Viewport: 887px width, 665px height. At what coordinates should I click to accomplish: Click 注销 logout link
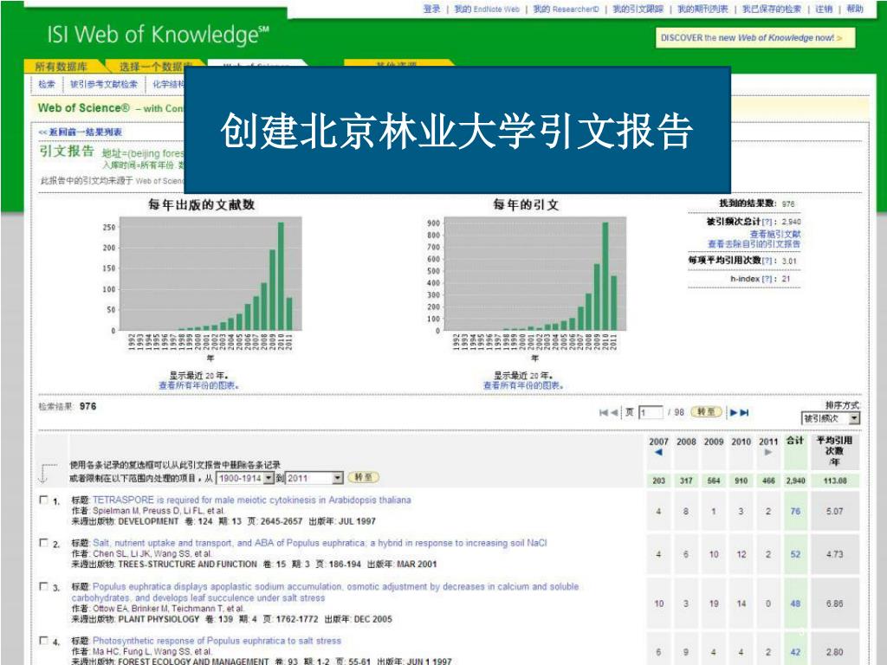pos(824,9)
